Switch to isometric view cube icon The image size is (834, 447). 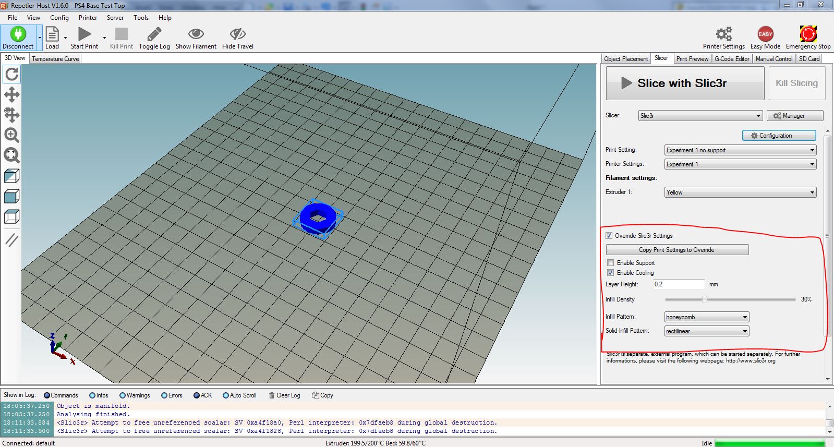pos(11,176)
